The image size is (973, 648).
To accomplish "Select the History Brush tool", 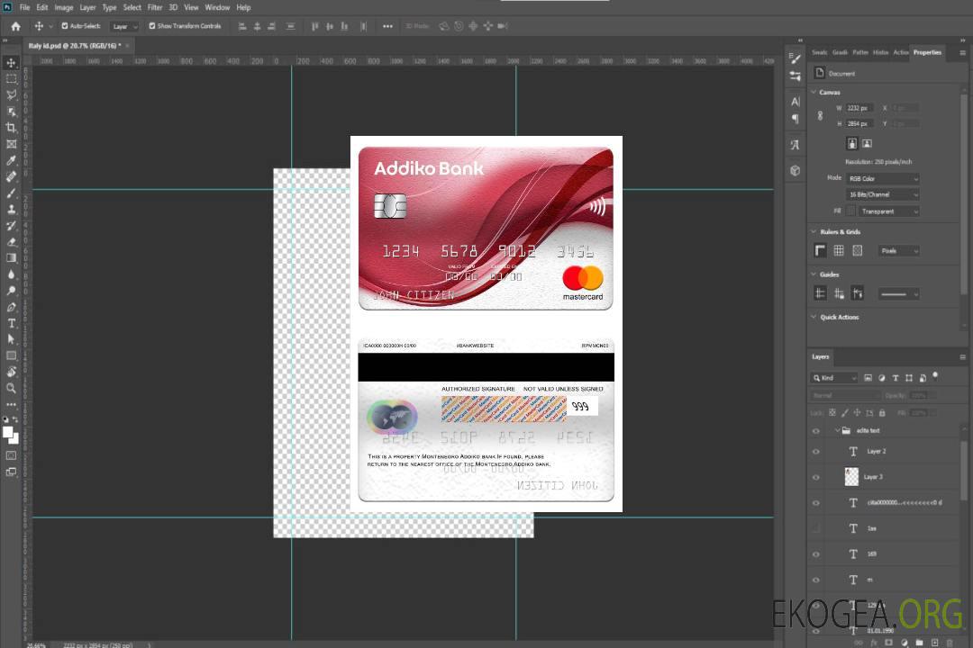I will tap(11, 226).
